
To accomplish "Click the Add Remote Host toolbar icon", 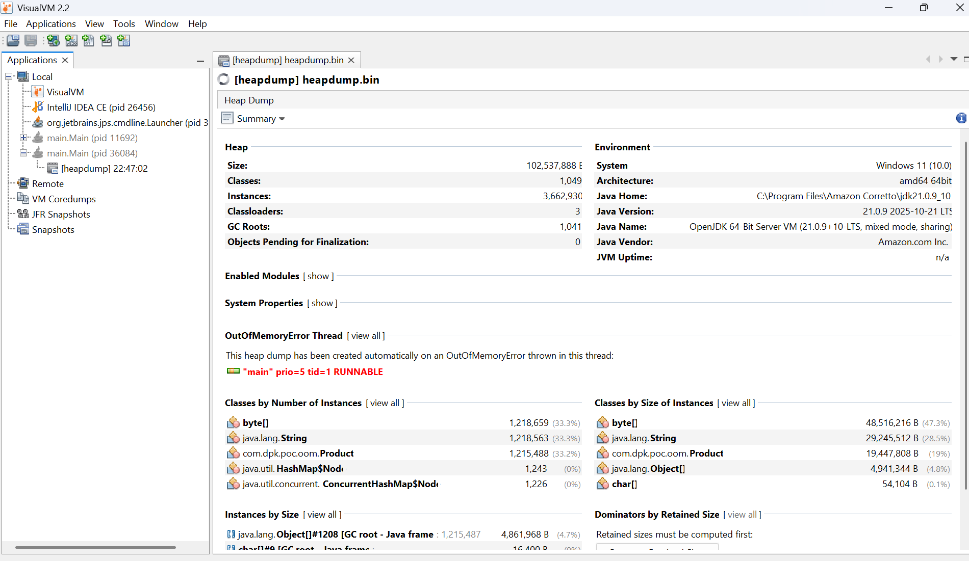I will click(53, 41).
